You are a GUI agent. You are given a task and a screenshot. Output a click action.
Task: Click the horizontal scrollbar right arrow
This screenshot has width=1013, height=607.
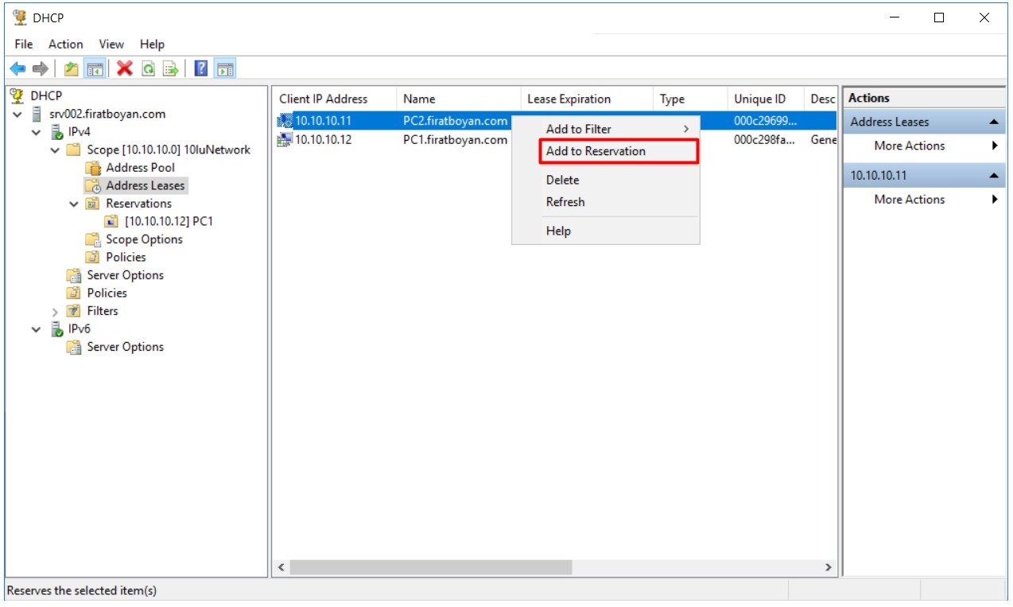click(828, 567)
